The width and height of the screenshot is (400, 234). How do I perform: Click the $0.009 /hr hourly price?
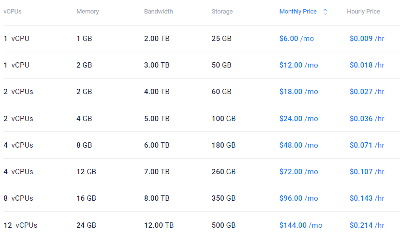click(367, 39)
